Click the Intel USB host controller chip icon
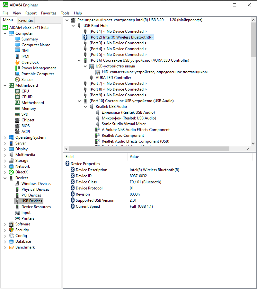Image resolution: width=257 pixels, height=289 pixels. 73,20
